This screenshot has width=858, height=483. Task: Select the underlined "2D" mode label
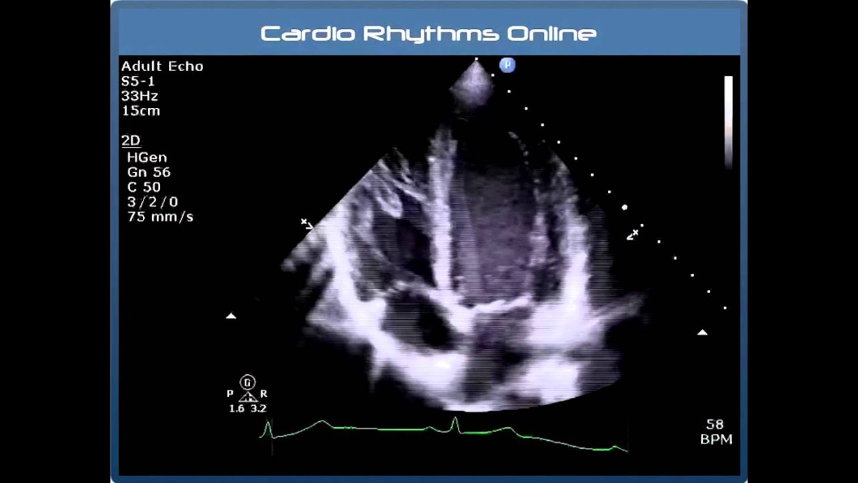[x=131, y=141]
